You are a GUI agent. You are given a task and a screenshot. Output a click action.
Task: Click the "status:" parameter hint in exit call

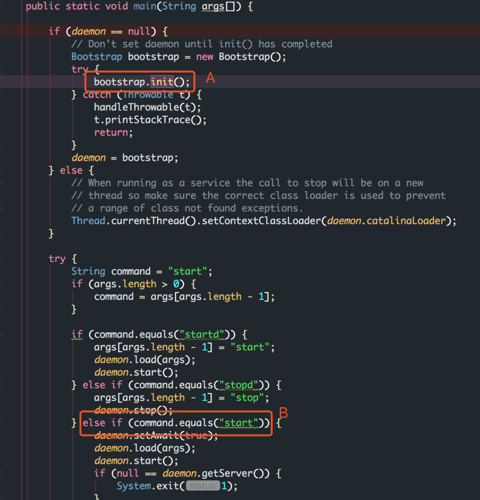tap(203, 486)
